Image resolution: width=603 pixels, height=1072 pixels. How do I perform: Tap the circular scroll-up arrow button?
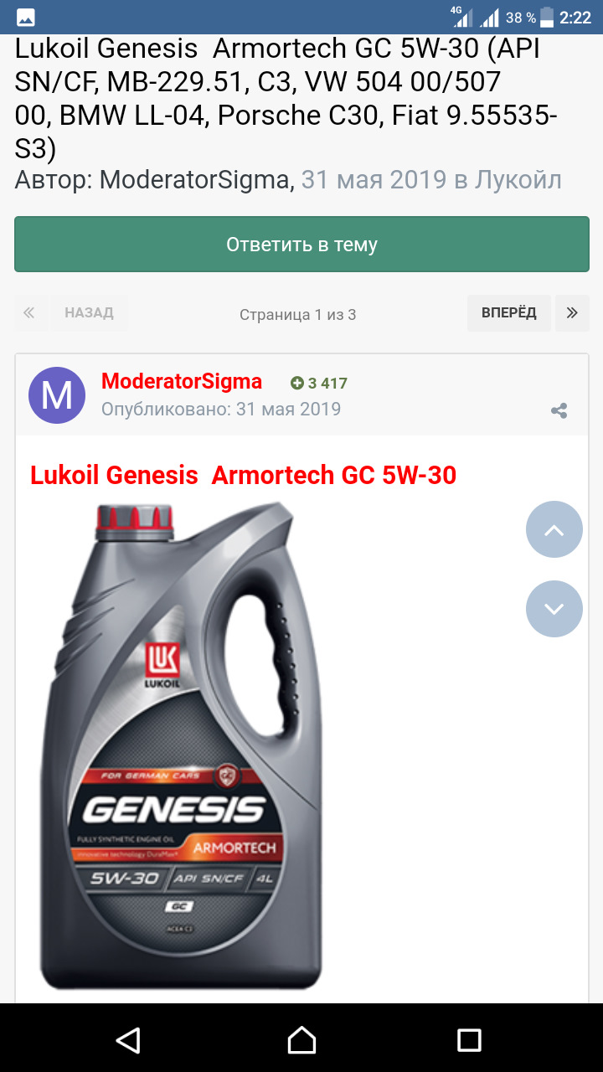pyautogui.click(x=554, y=529)
